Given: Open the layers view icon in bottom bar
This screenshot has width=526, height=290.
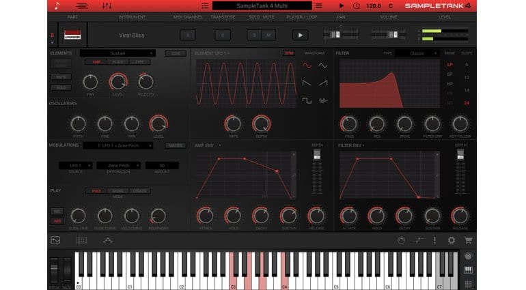Looking at the screenshot, I should tap(108, 240).
